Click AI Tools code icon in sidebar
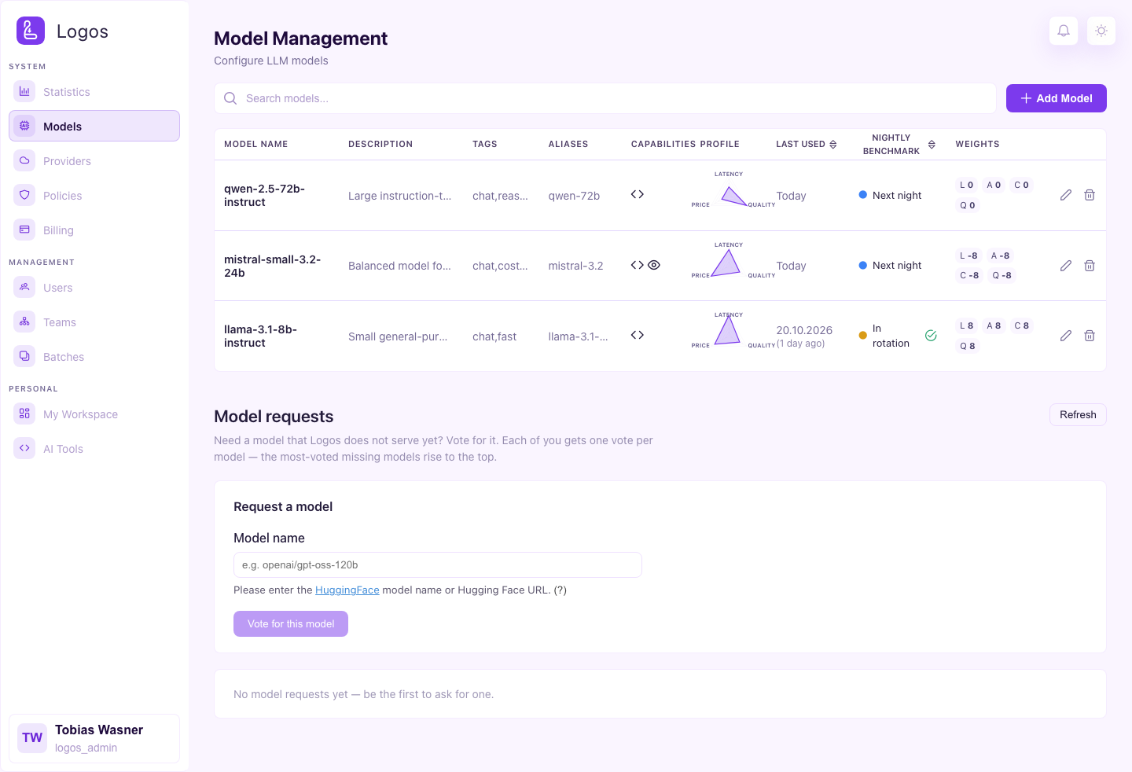The height and width of the screenshot is (772, 1132). (24, 448)
